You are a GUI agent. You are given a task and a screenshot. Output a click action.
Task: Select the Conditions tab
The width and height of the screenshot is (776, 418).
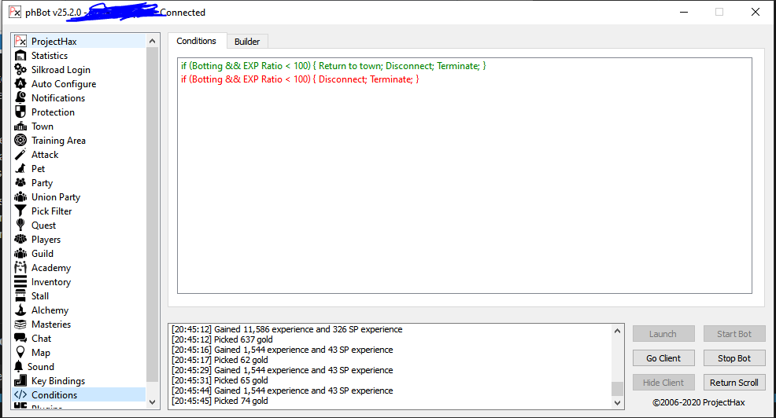(196, 41)
